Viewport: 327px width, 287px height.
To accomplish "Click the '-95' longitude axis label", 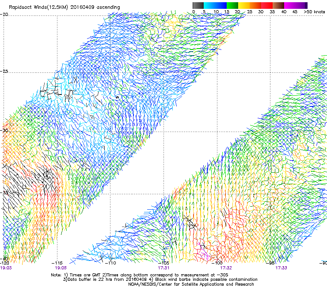I will coord(270,263).
